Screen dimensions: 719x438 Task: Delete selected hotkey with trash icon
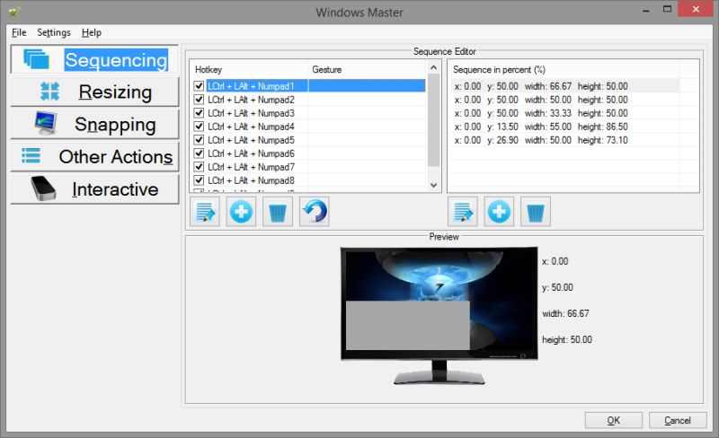tap(278, 212)
